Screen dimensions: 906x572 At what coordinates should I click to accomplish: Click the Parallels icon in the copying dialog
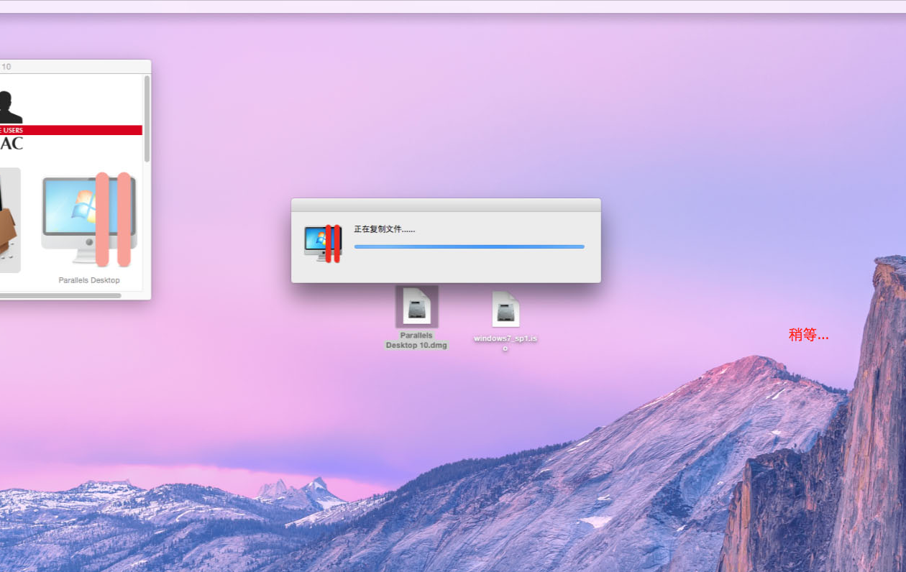click(x=323, y=243)
